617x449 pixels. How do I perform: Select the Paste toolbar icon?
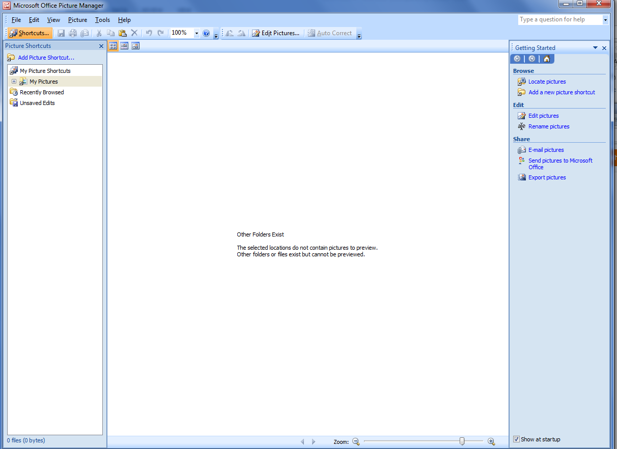123,33
